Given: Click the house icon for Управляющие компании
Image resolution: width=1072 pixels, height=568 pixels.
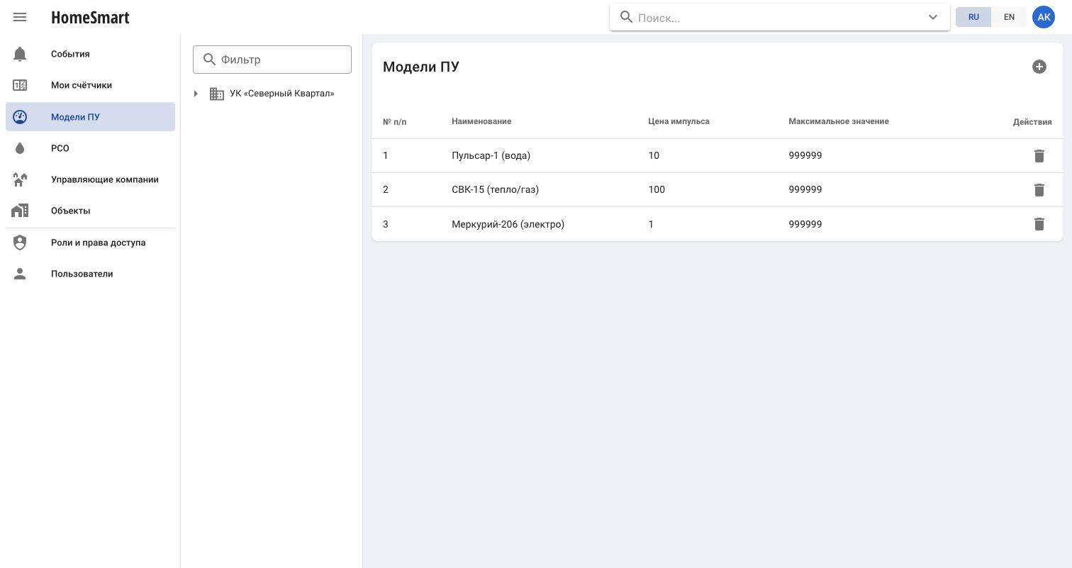Looking at the screenshot, I should (x=20, y=179).
